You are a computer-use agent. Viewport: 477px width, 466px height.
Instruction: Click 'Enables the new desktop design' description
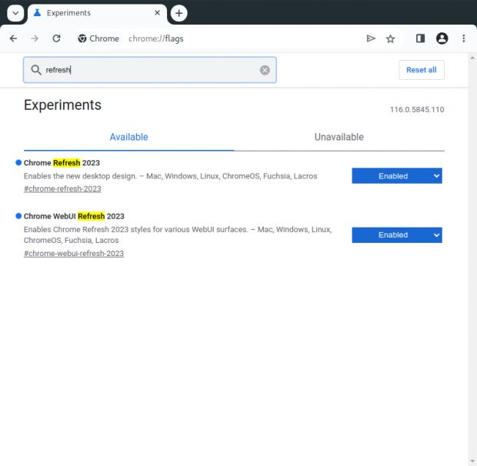coord(170,176)
